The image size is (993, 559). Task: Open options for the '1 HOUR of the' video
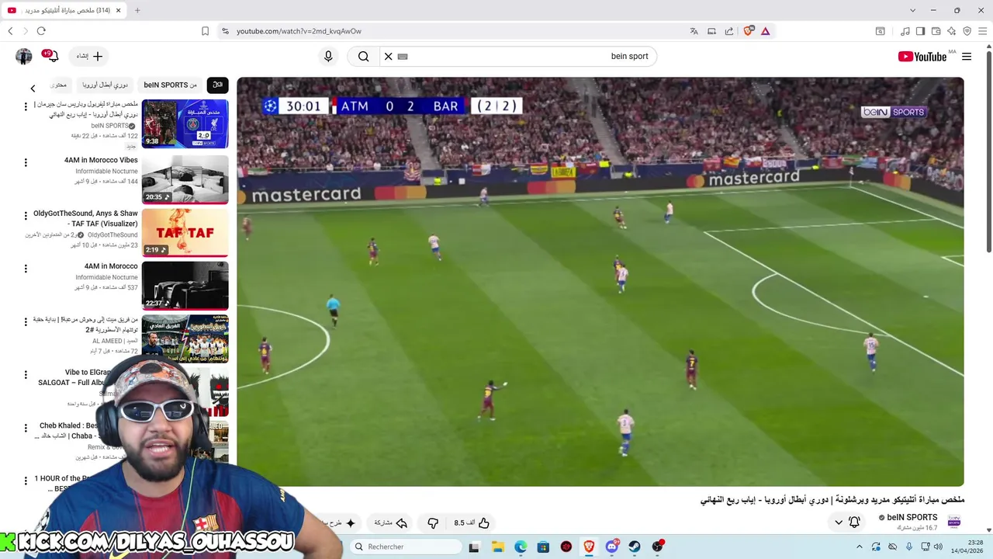[x=26, y=481]
